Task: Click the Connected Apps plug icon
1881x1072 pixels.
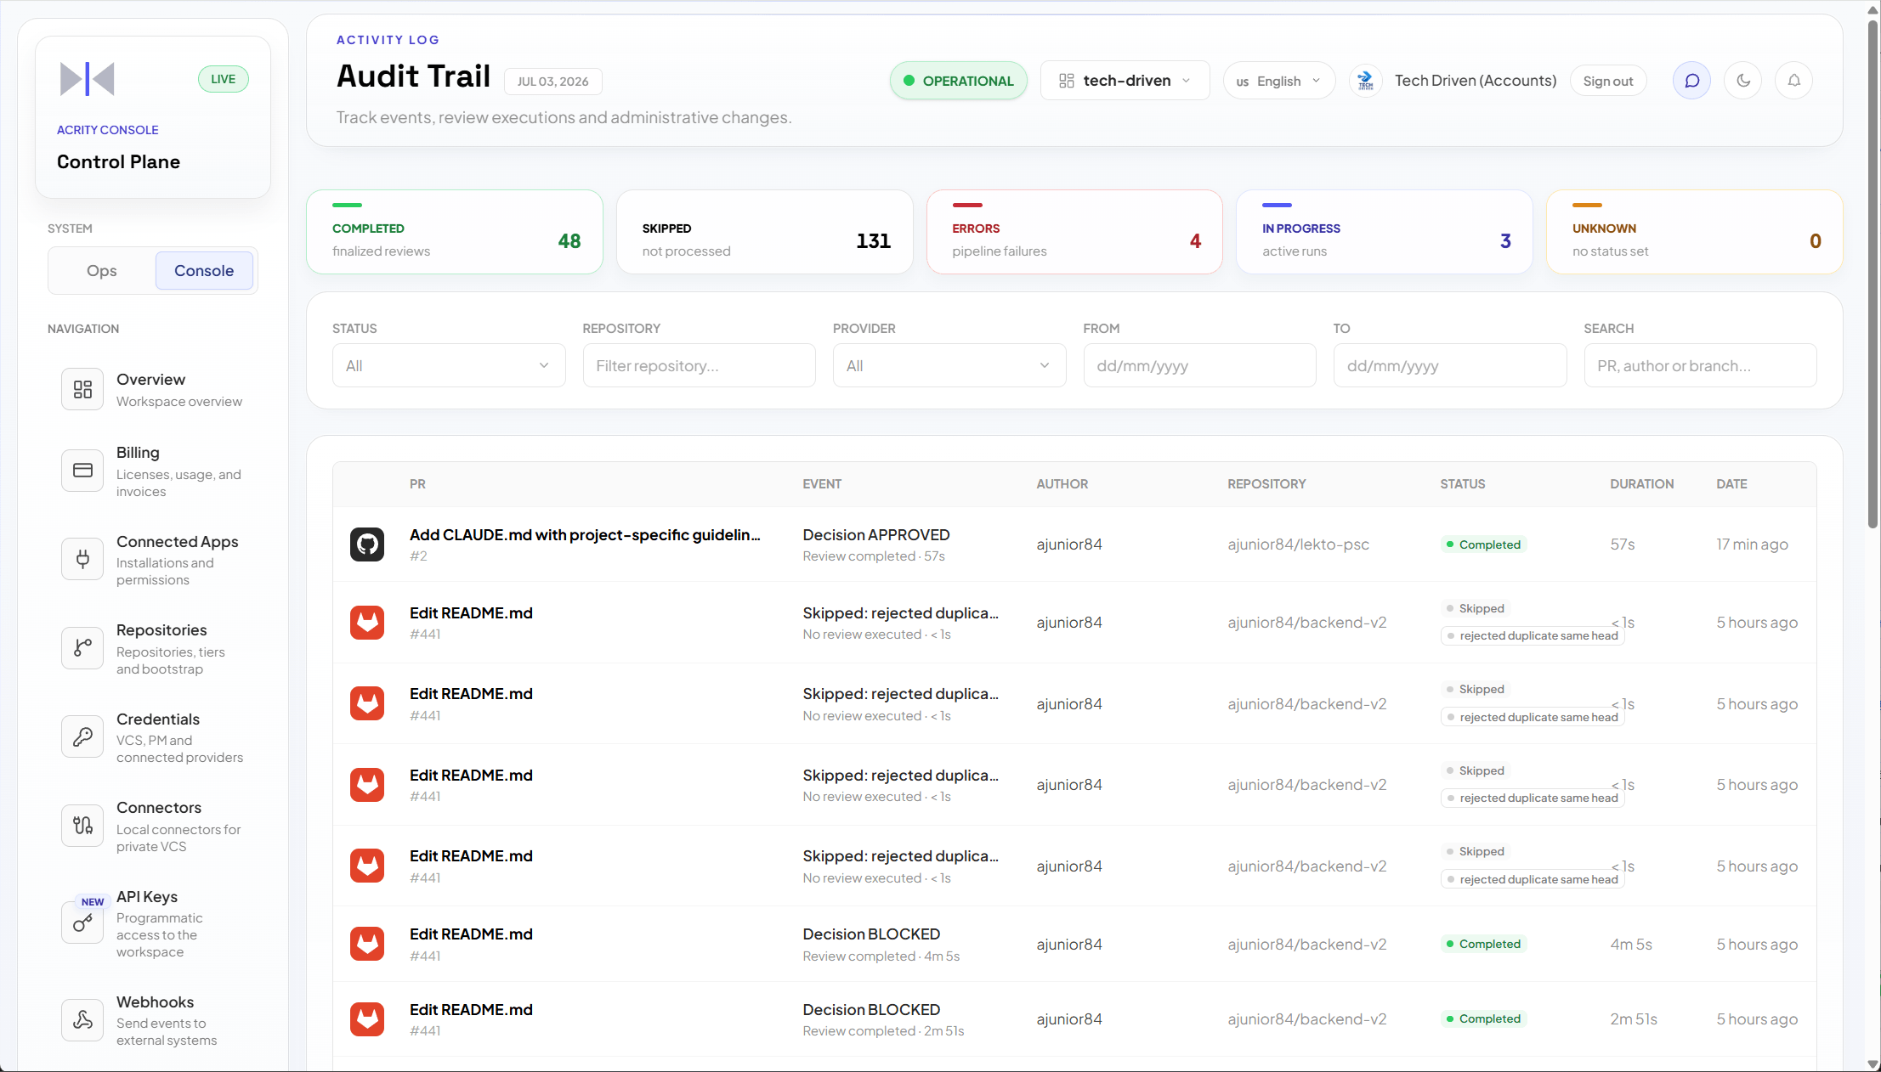Action: (82, 559)
